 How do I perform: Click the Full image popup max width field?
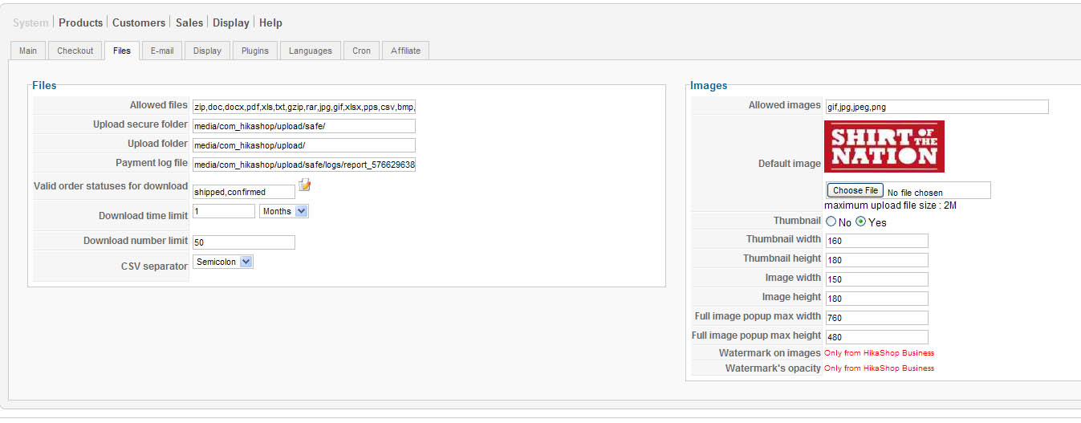click(876, 318)
